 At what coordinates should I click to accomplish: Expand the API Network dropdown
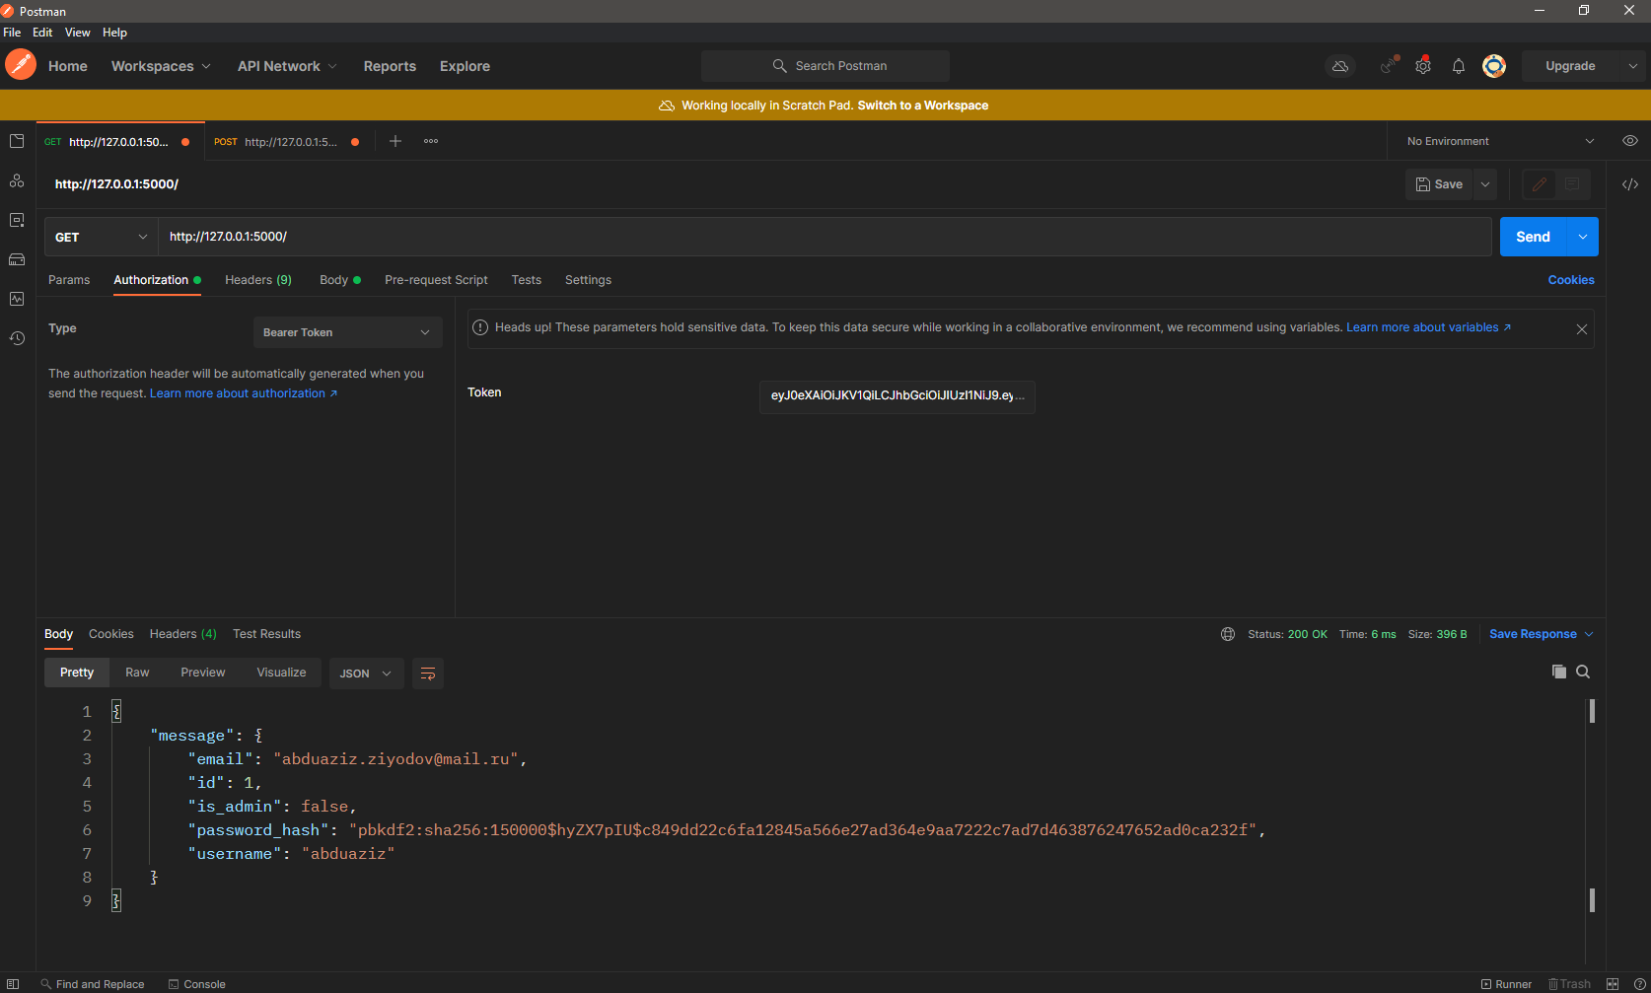pos(287,66)
